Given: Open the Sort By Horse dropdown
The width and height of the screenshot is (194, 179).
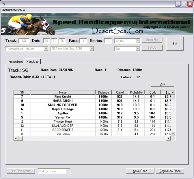Looking at the screenshot, I should click(68, 171).
